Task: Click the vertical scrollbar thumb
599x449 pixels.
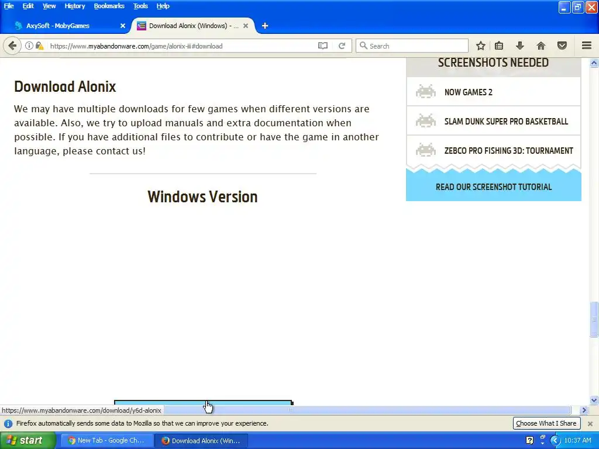Action: click(594, 319)
